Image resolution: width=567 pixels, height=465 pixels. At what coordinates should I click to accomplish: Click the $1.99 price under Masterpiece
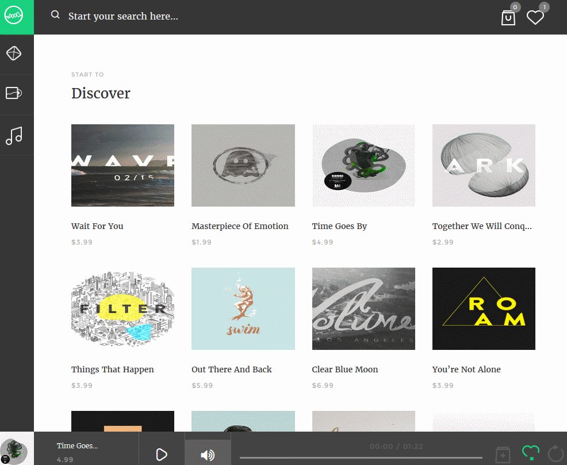(201, 242)
